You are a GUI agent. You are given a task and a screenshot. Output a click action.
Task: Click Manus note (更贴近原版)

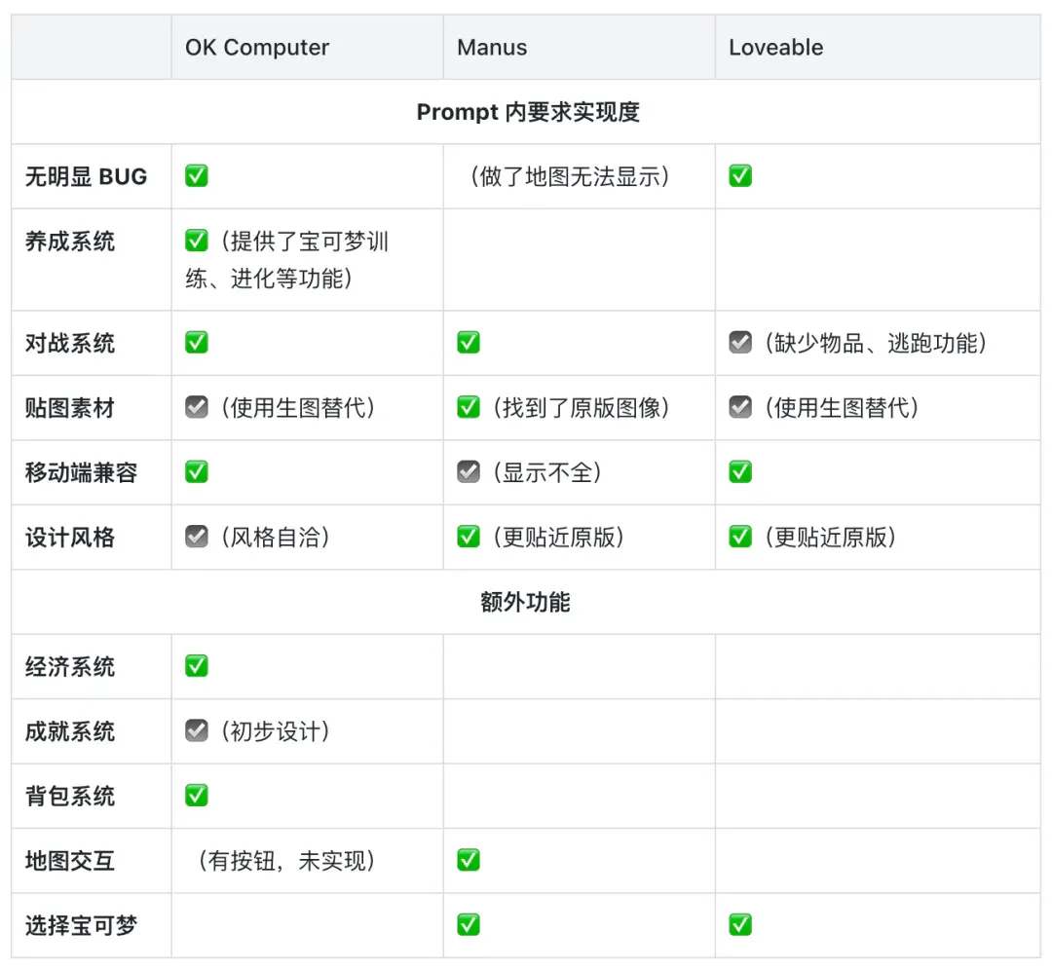pos(558,537)
